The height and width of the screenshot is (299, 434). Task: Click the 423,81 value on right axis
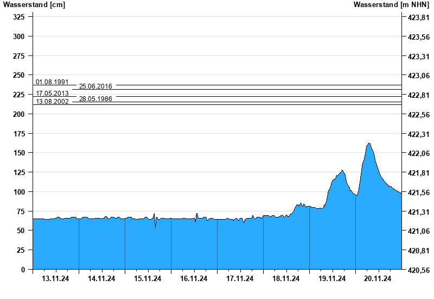419,17
